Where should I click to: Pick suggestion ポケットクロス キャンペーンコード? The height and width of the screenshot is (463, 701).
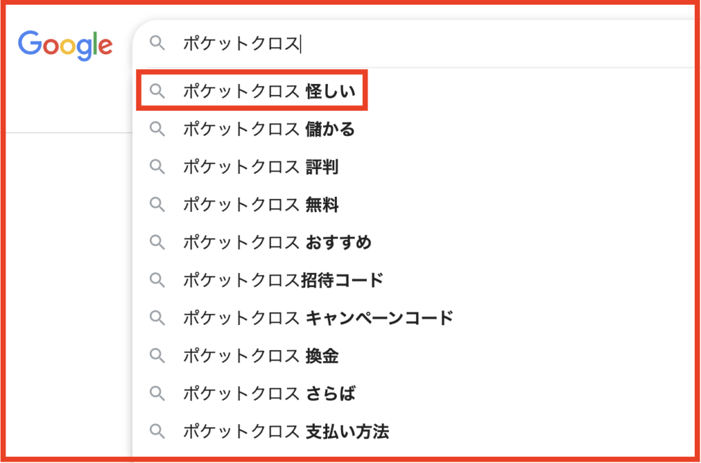(x=318, y=317)
